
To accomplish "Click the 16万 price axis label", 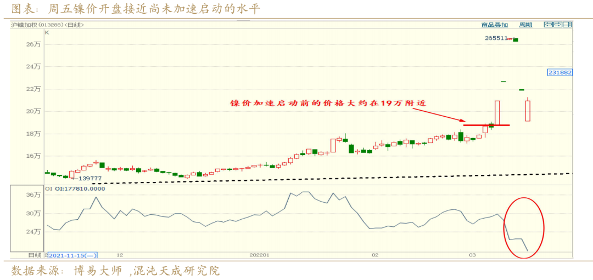I will point(35,156).
